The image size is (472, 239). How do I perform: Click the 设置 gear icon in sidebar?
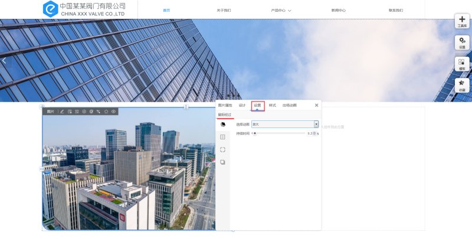462,42
